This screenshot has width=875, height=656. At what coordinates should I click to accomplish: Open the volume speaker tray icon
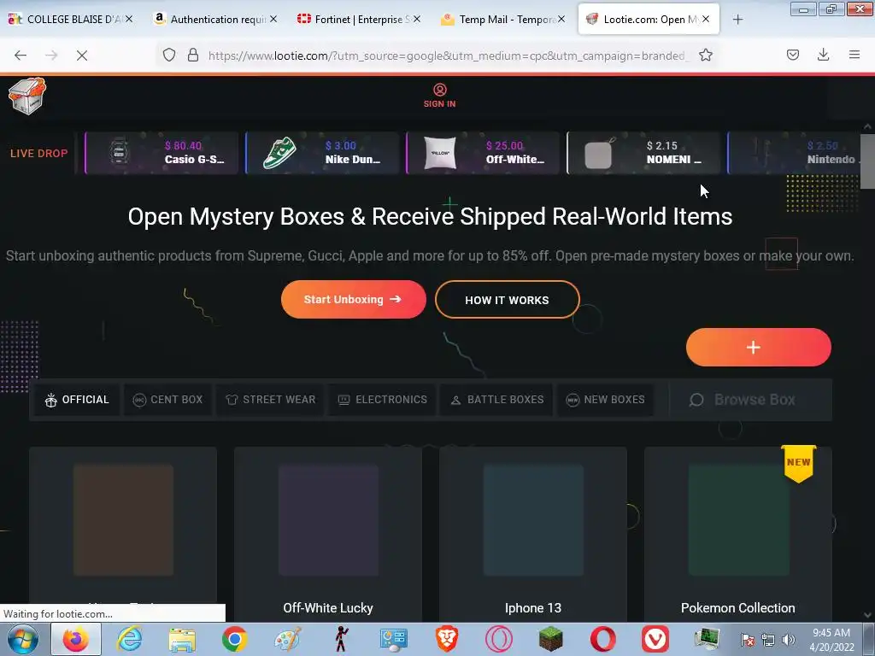pyautogui.click(x=789, y=640)
